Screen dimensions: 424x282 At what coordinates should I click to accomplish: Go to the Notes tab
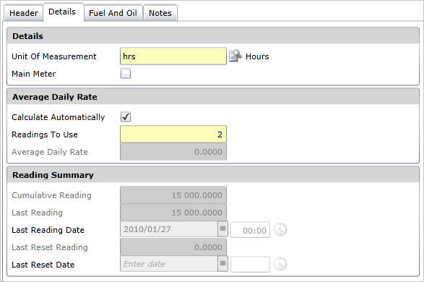[x=160, y=13]
